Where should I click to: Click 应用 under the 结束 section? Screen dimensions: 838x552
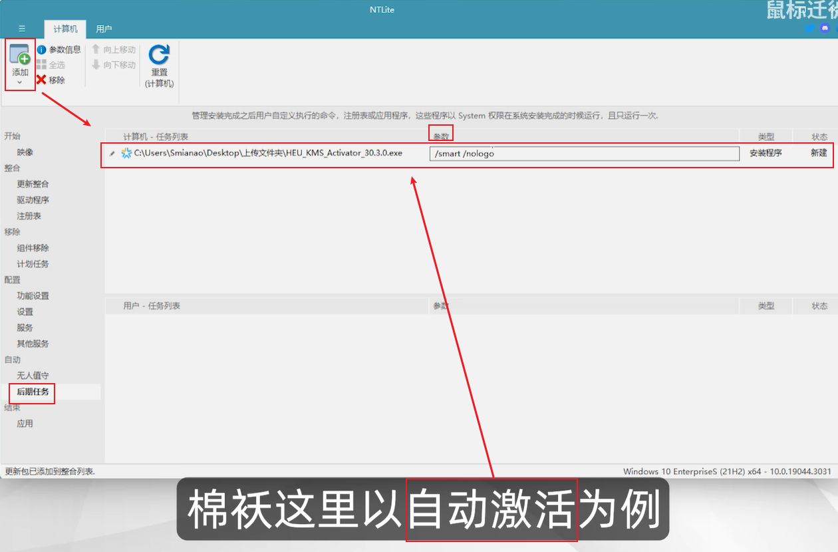[25, 424]
